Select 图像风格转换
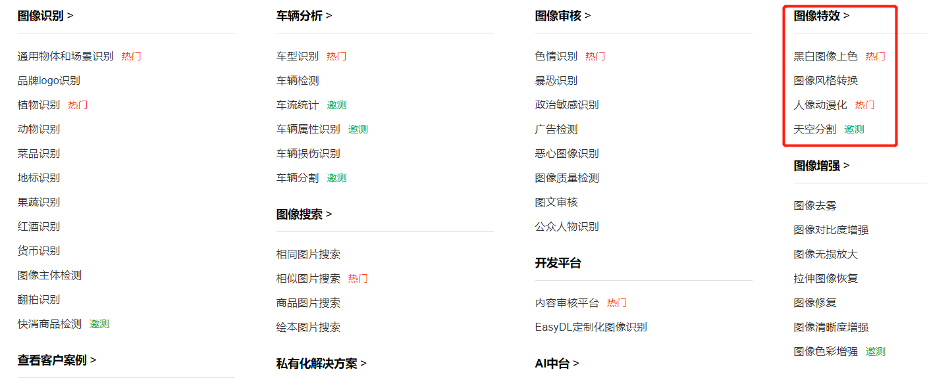This screenshot has height=378, width=927. 826,81
